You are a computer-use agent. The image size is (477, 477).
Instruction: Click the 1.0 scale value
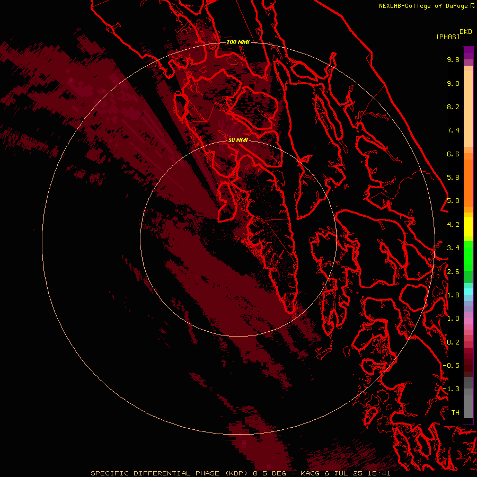pos(453,319)
